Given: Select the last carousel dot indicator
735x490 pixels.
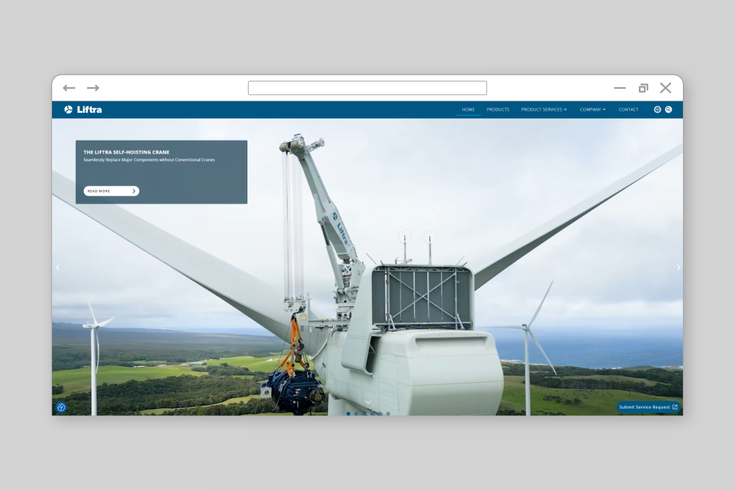Looking at the screenshot, I should pyautogui.click(x=388, y=413).
